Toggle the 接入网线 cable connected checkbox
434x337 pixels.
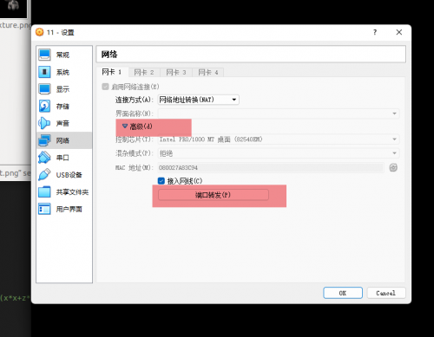coord(161,181)
